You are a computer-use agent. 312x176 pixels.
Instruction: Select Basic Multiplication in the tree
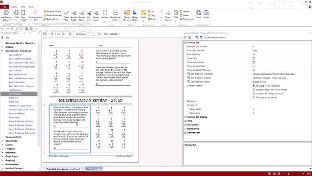(18, 74)
